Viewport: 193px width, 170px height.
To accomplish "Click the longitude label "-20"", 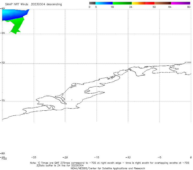I will coord(65,157).
